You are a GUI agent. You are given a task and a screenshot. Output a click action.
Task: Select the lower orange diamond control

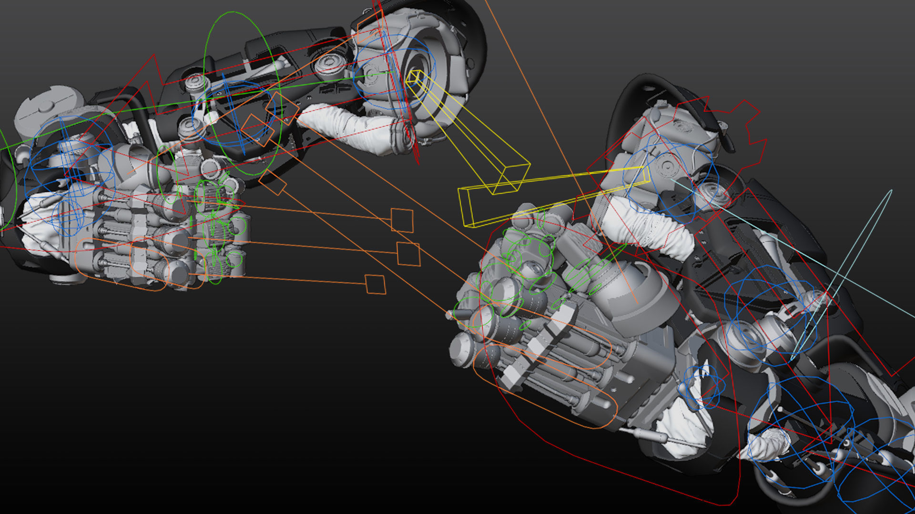point(258,130)
